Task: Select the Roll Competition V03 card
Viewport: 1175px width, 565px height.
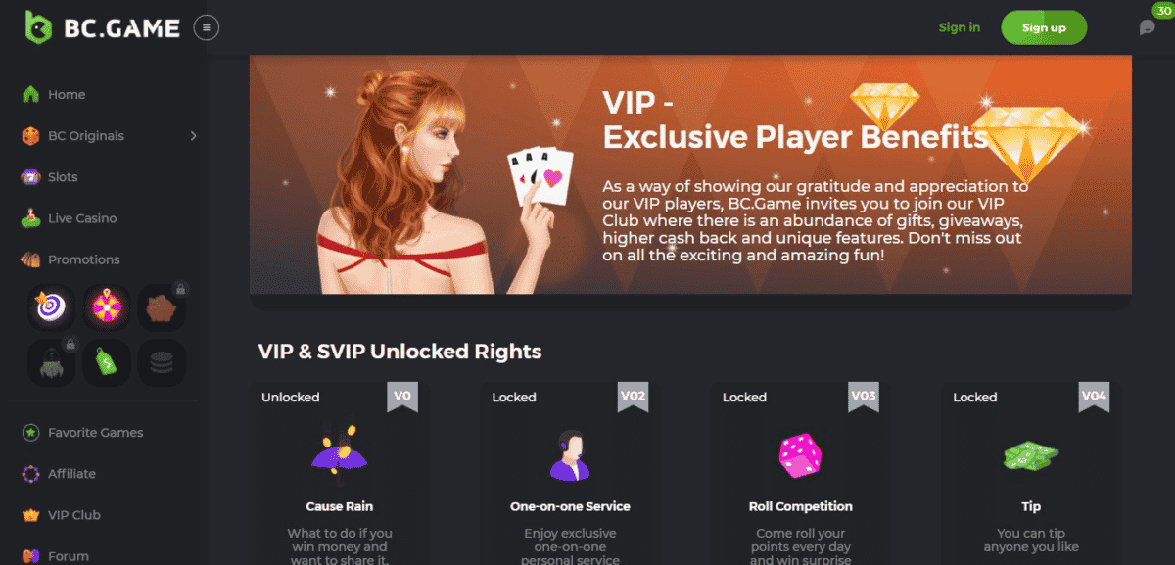Action: click(x=800, y=473)
